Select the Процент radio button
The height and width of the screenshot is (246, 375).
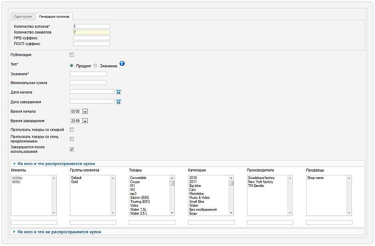pos(72,66)
